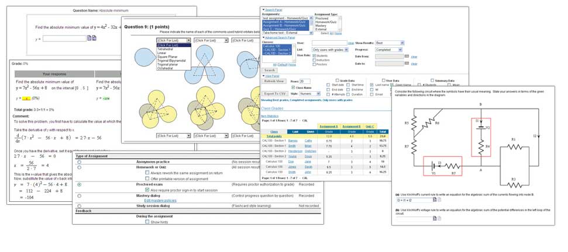Open the Item Statistics link
The image size is (568, 252).
click(x=270, y=116)
